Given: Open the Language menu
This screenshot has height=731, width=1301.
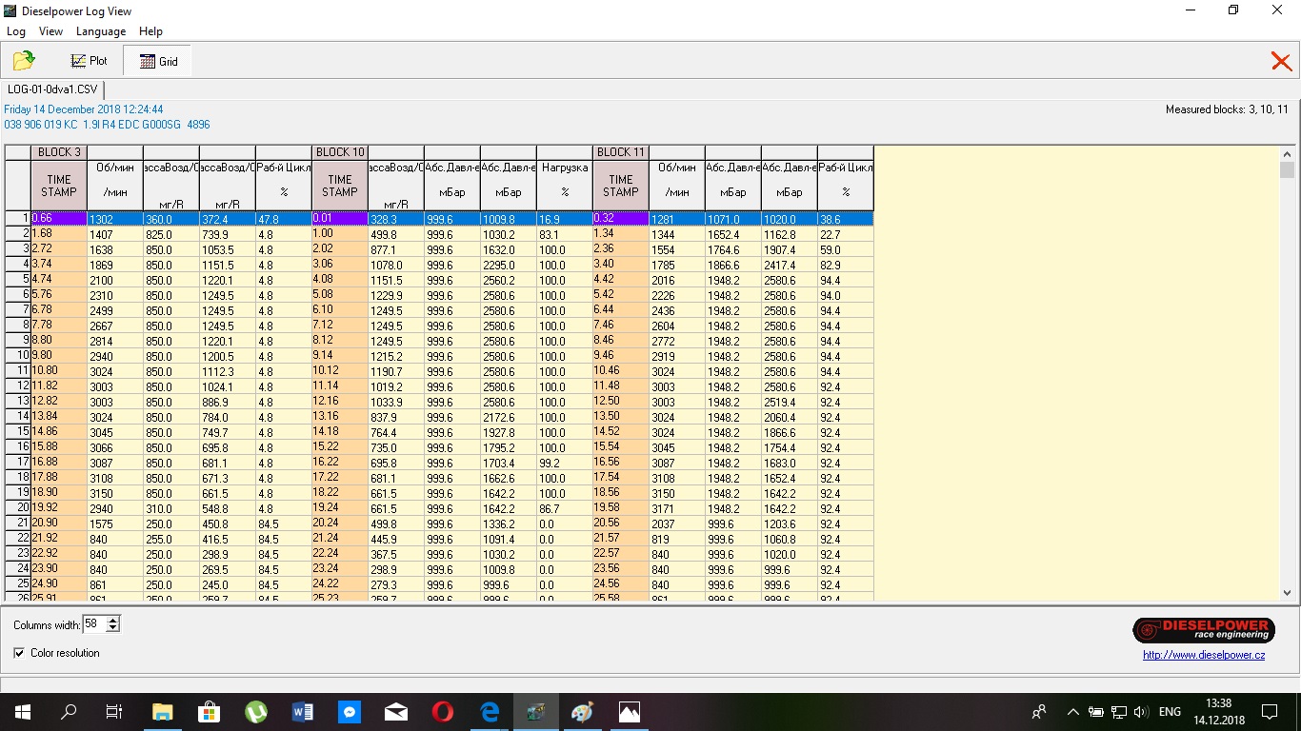Looking at the screenshot, I should tap(101, 31).
